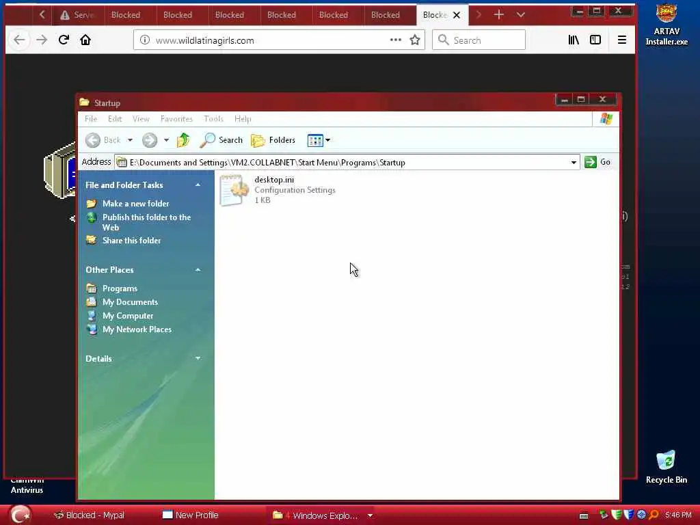Open My Computer link
Image resolution: width=700 pixels, height=525 pixels.
(x=128, y=316)
